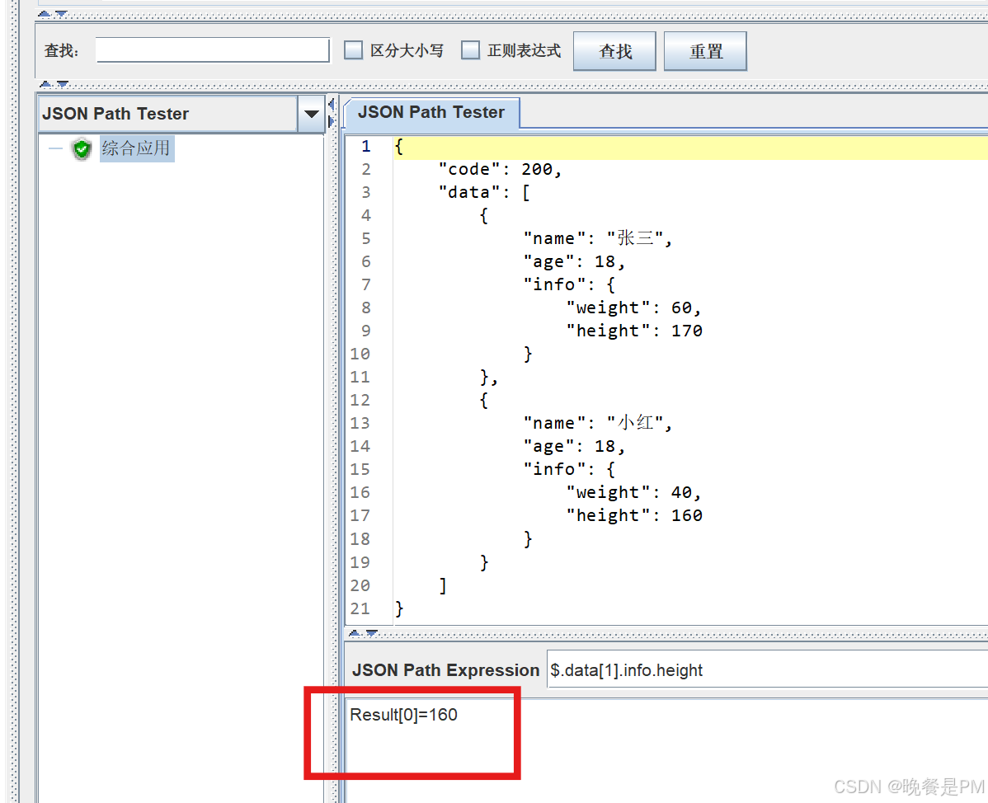Click line number 1 in the gutter
Screen dimensions: 988x803
coord(366,146)
